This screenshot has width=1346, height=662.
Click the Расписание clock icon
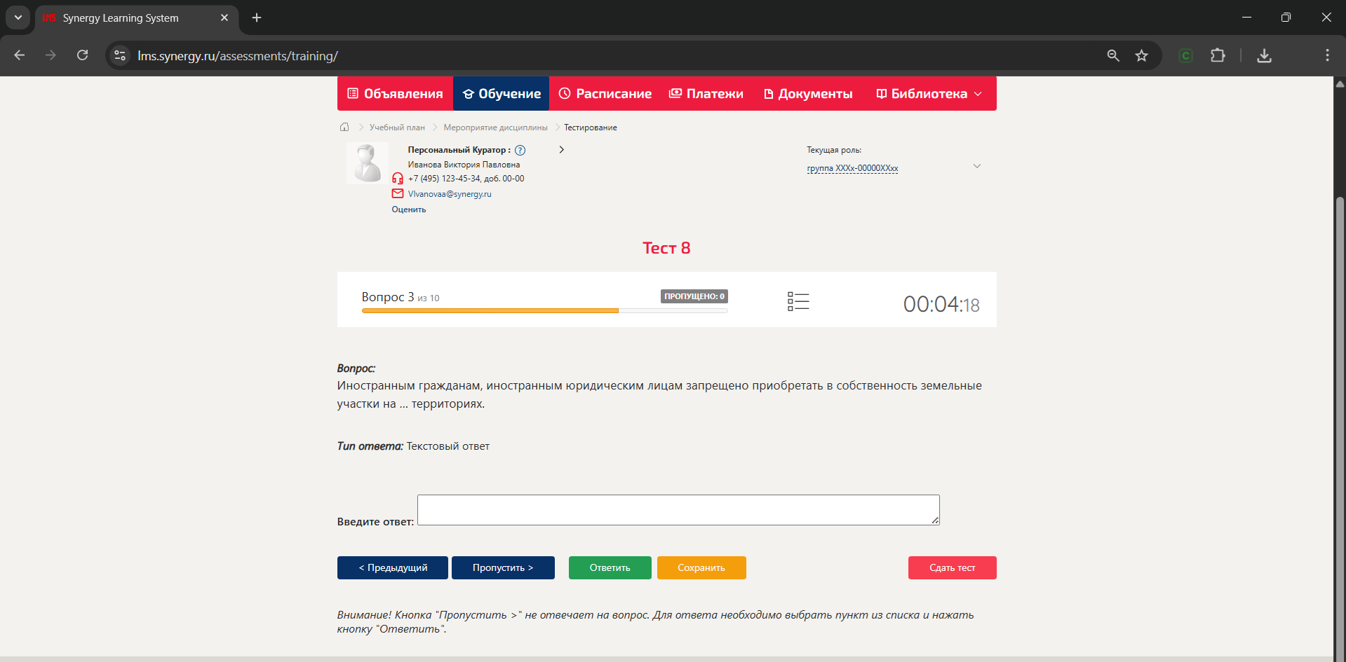565,92
